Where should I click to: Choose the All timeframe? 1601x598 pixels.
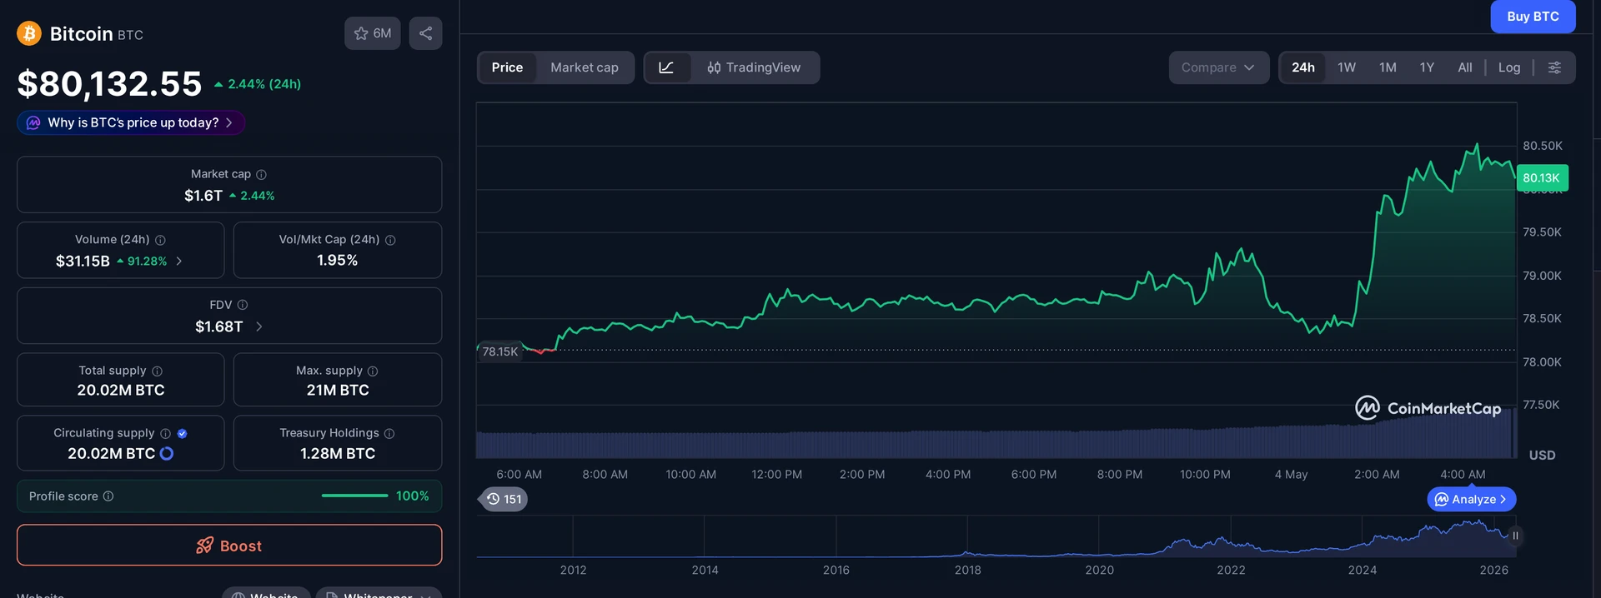(x=1465, y=67)
